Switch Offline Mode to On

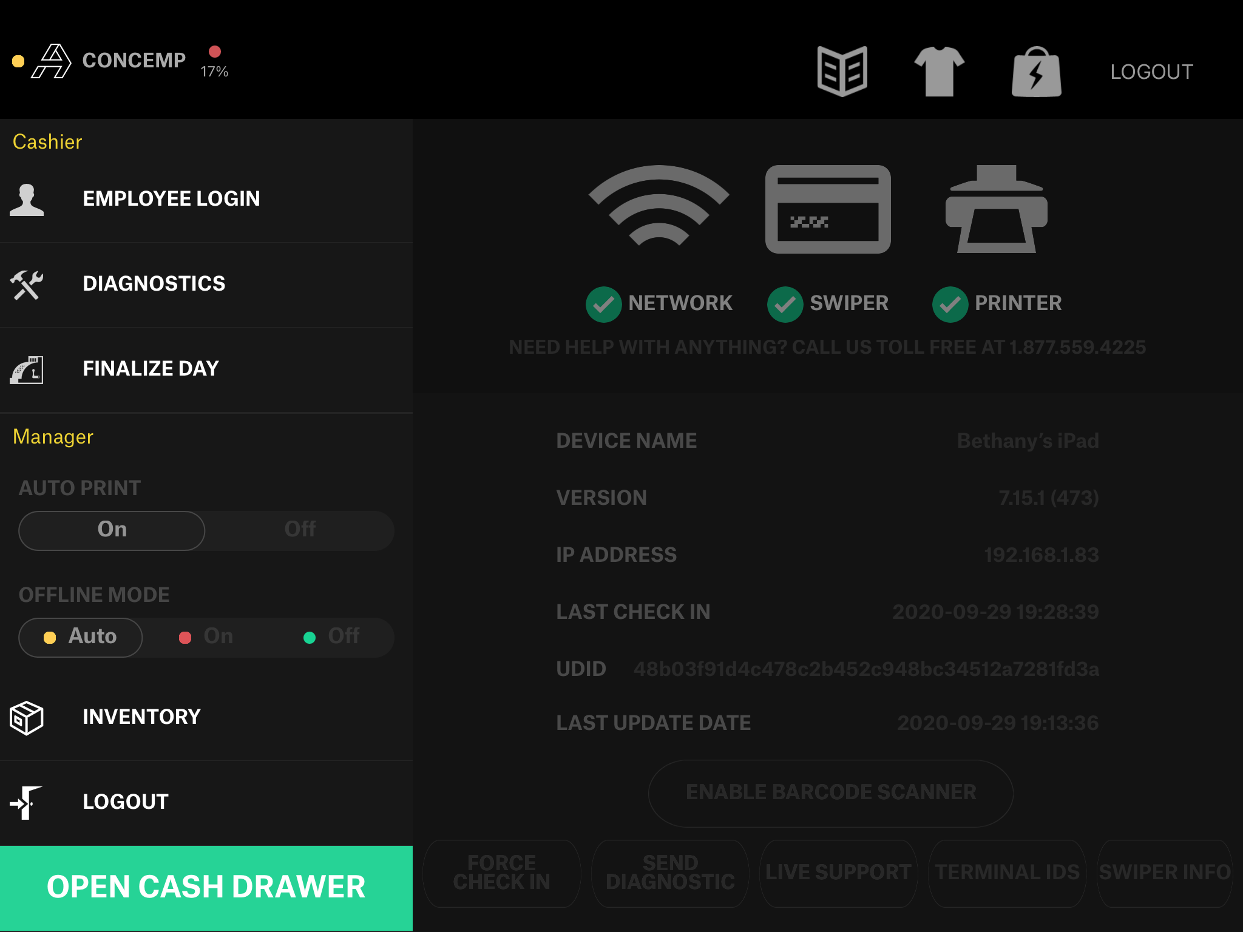pos(206,637)
